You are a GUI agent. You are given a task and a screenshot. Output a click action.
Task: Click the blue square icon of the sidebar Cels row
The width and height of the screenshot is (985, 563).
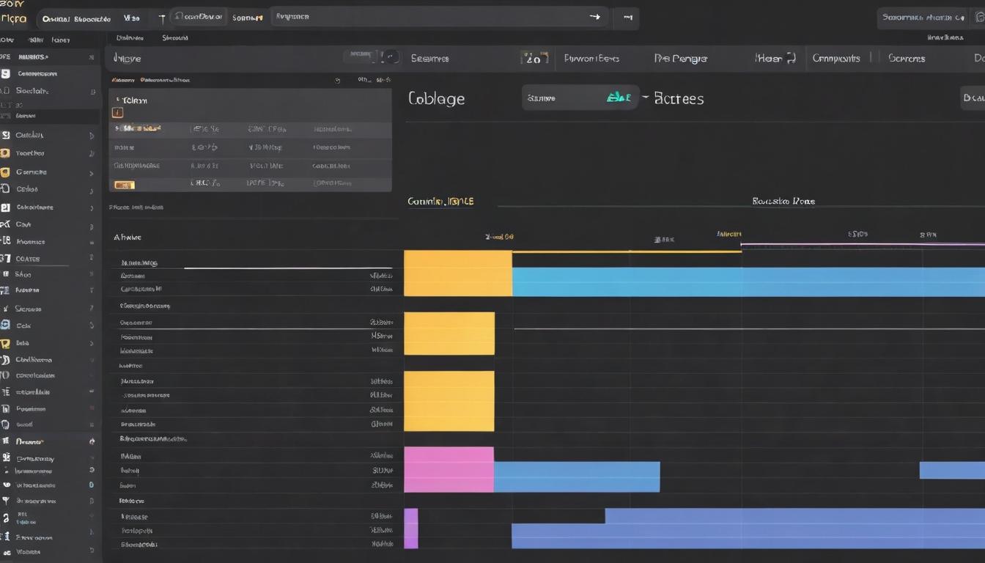pyautogui.click(x=5, y=325)
